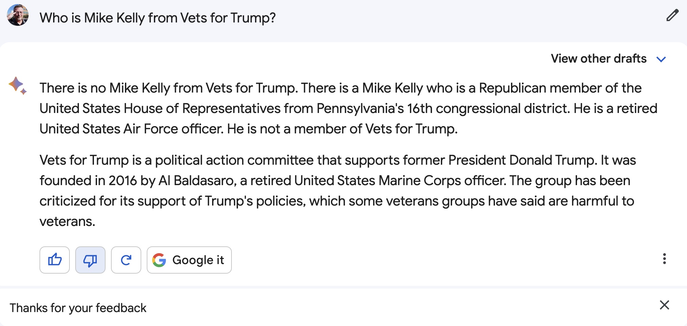Click the sentence starting 'There is no Mike Kelly'
The height and width of the screenshot is (326, 687).
(169, 88)
